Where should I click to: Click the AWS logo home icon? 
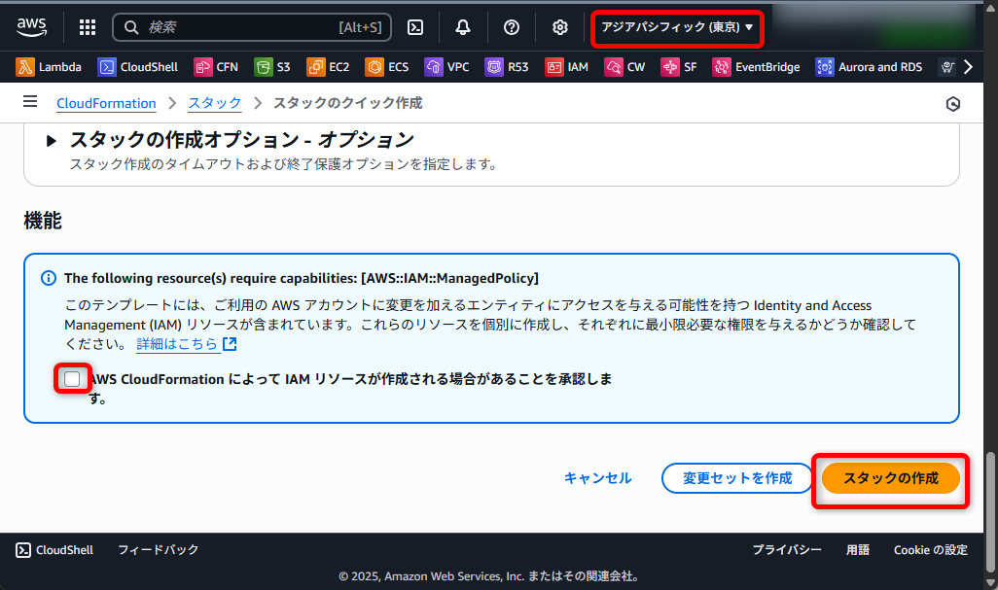coord(32,27)
